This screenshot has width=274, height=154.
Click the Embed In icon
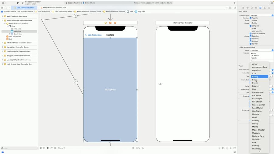(235, 148)
